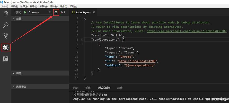
Task: Switch to the 调试控制台 debug console tab
Action: [104, 88]
